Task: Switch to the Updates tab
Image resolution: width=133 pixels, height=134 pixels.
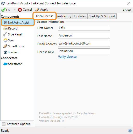Action: pyautogui.click(x=80, y=16)
